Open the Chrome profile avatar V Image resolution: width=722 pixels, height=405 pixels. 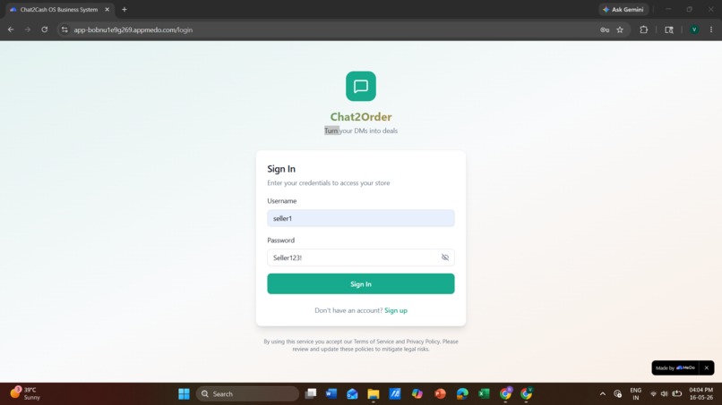click(x=694, y=30)
